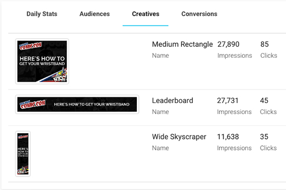The image size is (286, 190).
Task: Click the Name label under Medium Rectangle
Action: coord(161,56)
